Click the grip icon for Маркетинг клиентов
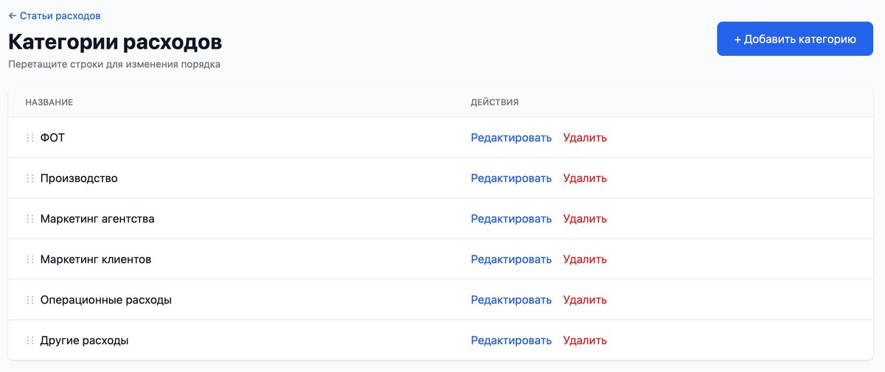This screenshot has height=372, width=885. (30, 259)
